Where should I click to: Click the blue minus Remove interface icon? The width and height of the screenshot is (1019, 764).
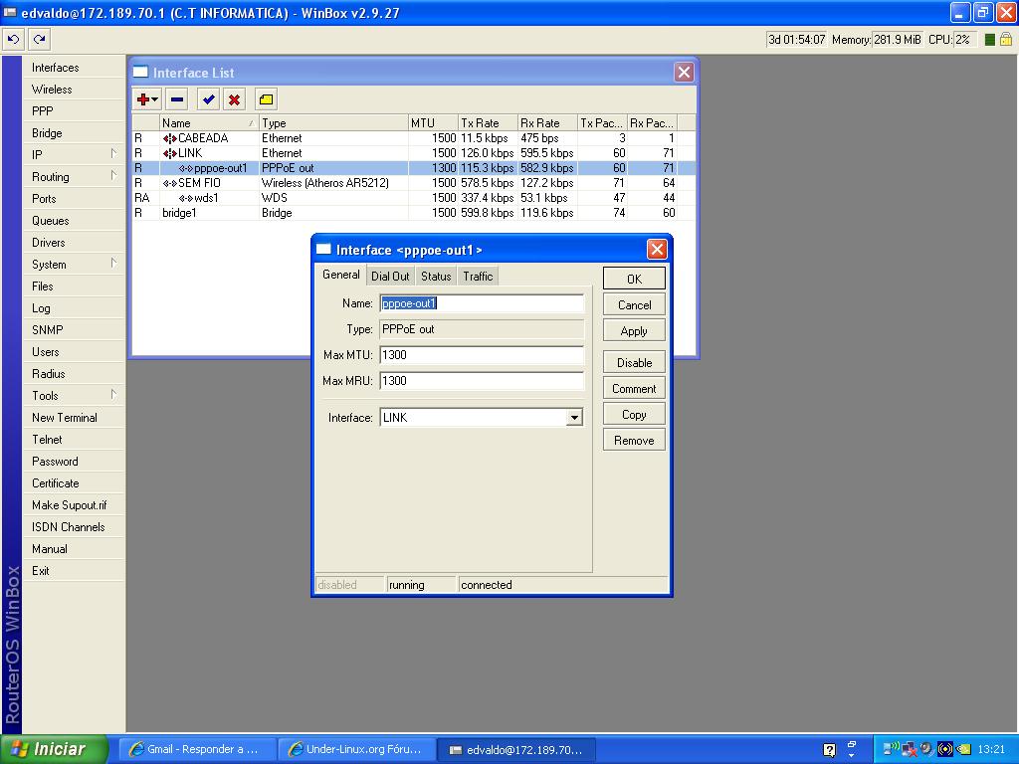point(177,99)
